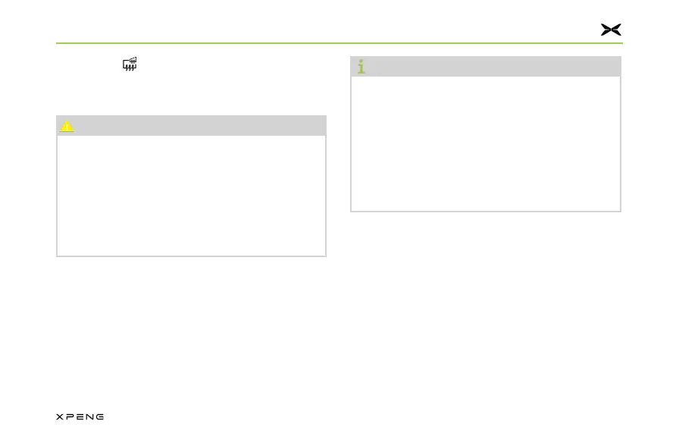Click the yellow warning triangle icon
The height and width of the screenshot is (430, 679).
coord(67,126)
